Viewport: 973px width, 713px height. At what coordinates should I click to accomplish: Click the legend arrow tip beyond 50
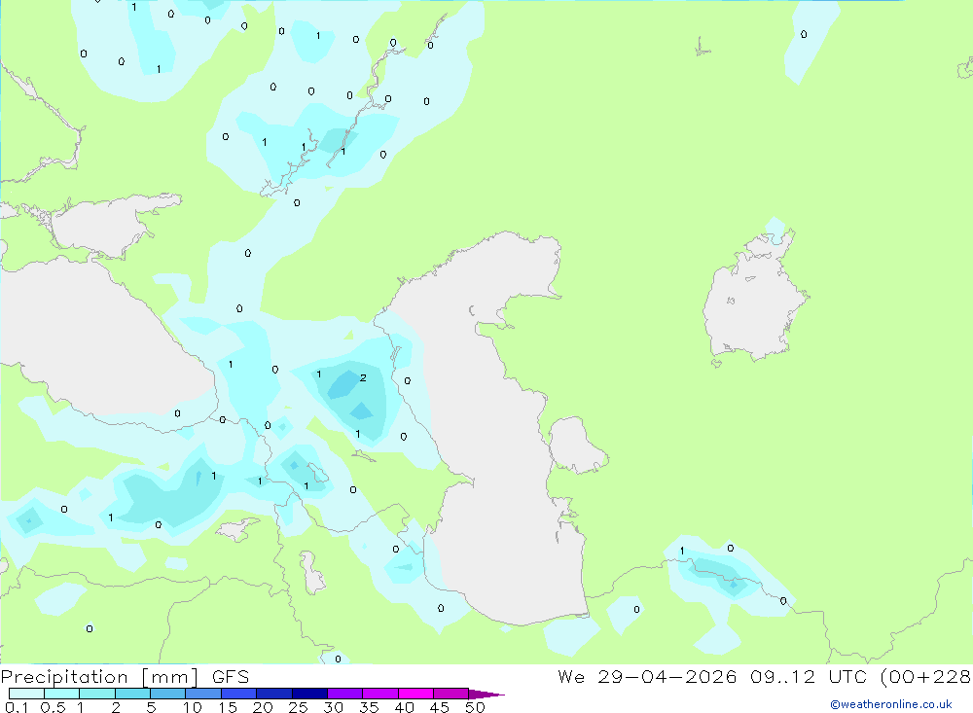(486, 694)
